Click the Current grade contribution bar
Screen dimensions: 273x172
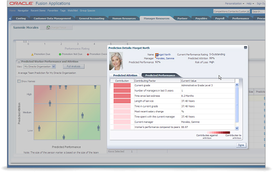pos(122,85)
